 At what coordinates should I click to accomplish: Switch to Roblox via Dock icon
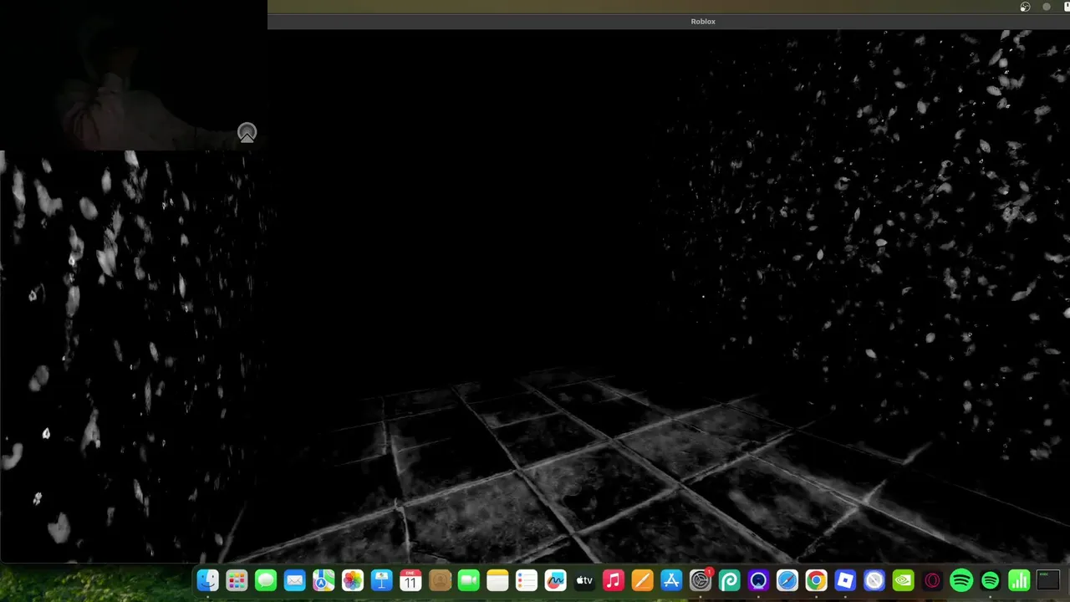845,580
